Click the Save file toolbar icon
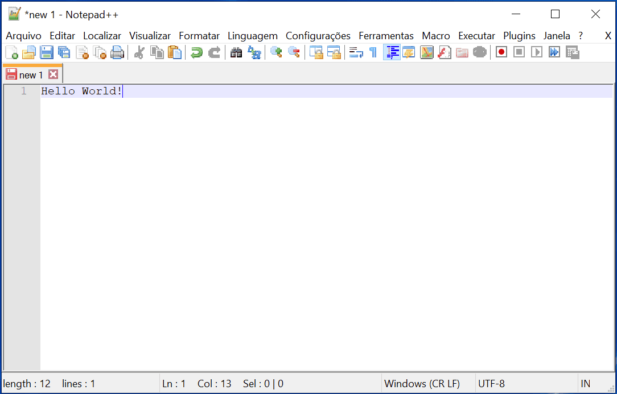This screenshot has height=394, width=617. 47,53
